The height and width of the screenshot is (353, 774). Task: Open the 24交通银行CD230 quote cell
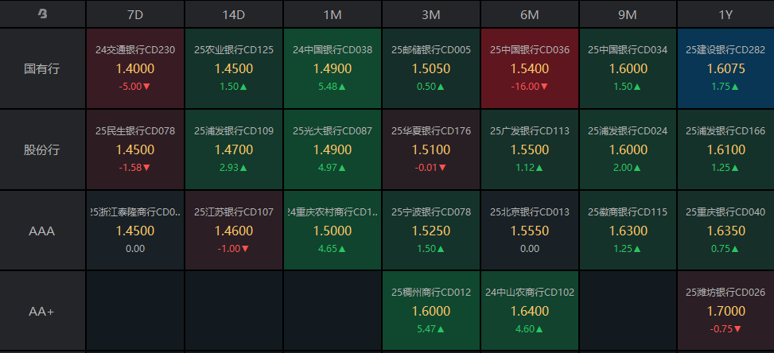click(135, 69)
